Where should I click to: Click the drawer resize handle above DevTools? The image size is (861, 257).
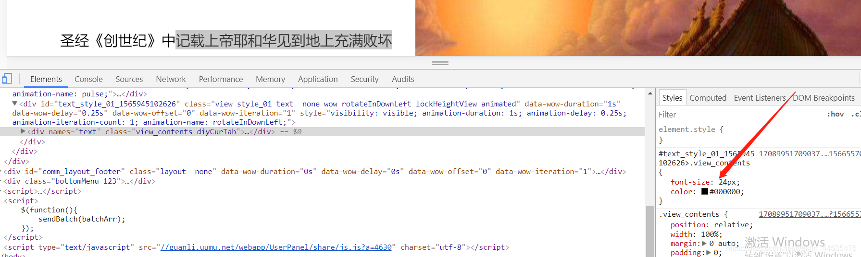tap(440, 63)
